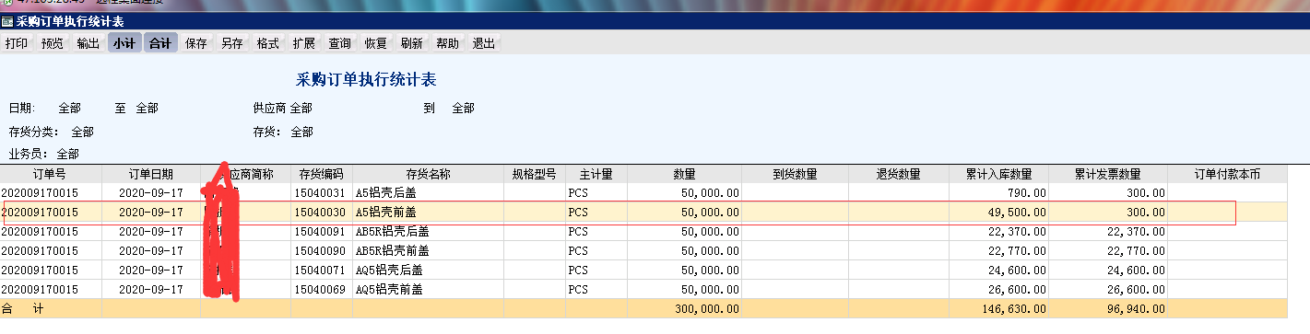Click the AQ5铝壳前盖 item name cell
Image resolution: width=1310 pixels, height=334 pixels.
point(429,290)
